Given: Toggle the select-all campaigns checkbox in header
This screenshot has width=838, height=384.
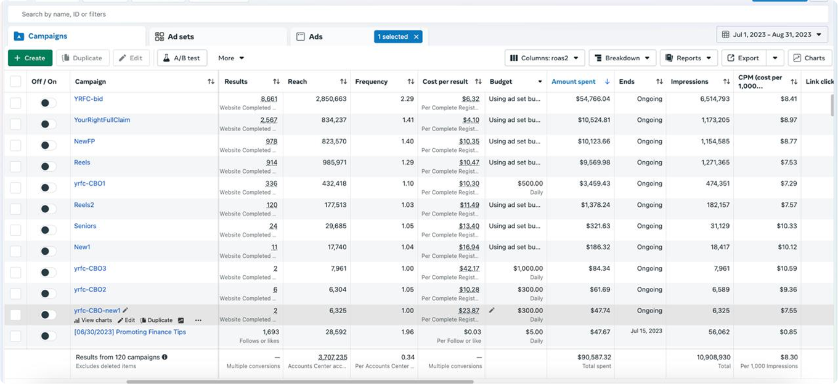Looking at the screenshot, I should click(15, 81).
